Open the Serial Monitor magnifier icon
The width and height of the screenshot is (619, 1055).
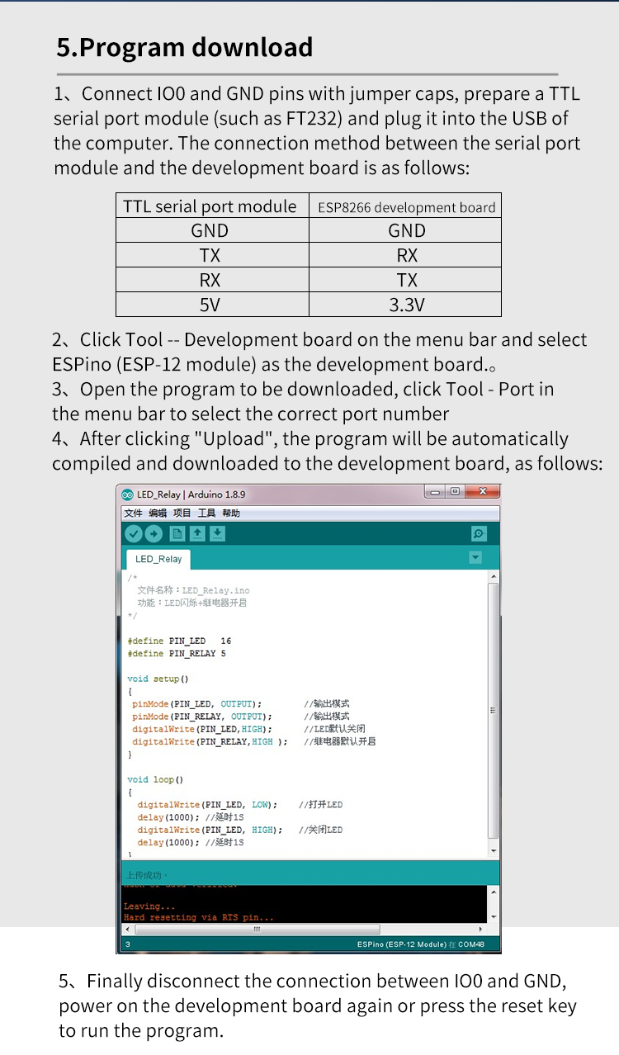pyautogui.click(x=479, y=534)
